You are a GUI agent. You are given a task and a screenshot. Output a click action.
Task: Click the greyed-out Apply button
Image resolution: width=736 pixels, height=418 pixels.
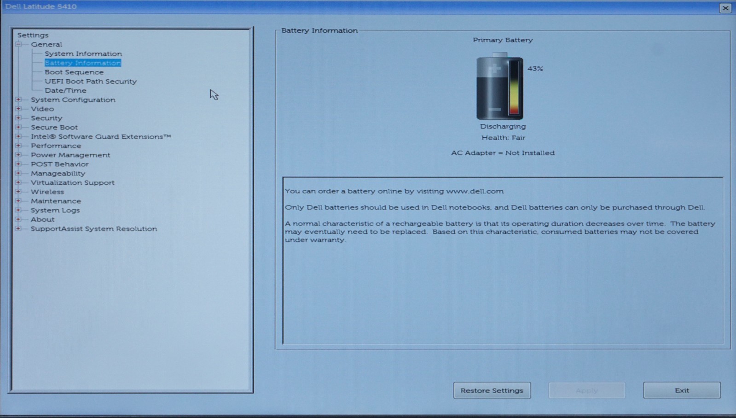click(x=587, y=390)
